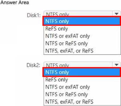Collapse the Disk2 list using its arrow
121x106 pixels.
[117, 65]
